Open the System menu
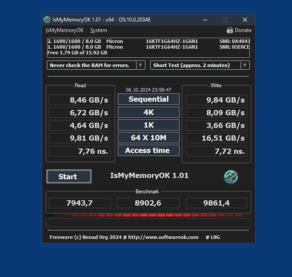Screen dimensions: 292x277 click(x=98, y=30)
